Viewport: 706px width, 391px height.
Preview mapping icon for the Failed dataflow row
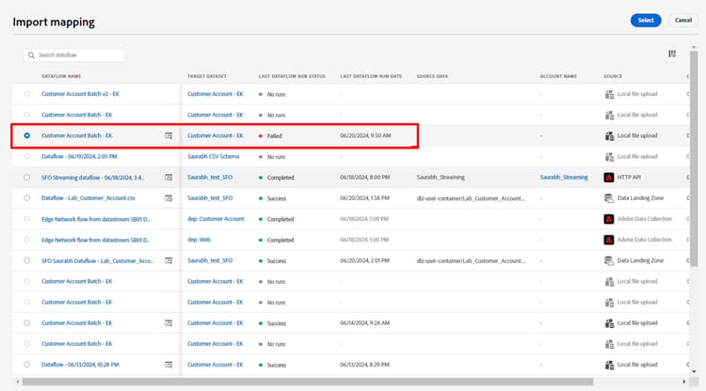tap(168, 135)
